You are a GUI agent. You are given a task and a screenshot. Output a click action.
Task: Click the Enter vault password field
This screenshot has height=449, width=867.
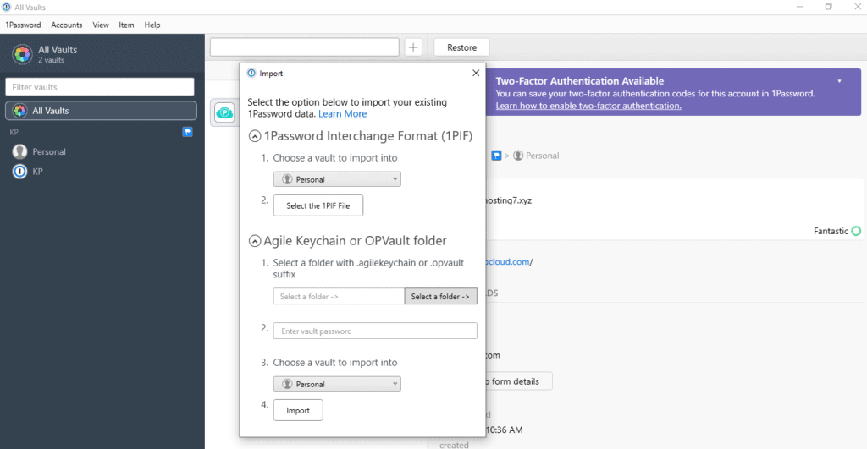click(x=375, y=331)
